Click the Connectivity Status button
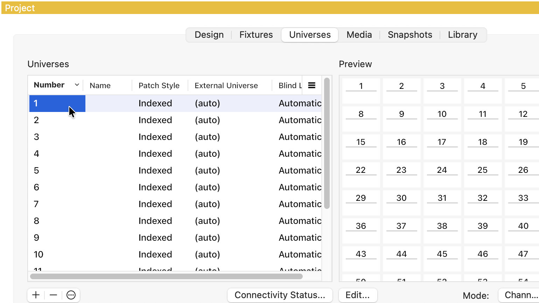The height and width of the screenshot is (303, 539). [280, 295]
